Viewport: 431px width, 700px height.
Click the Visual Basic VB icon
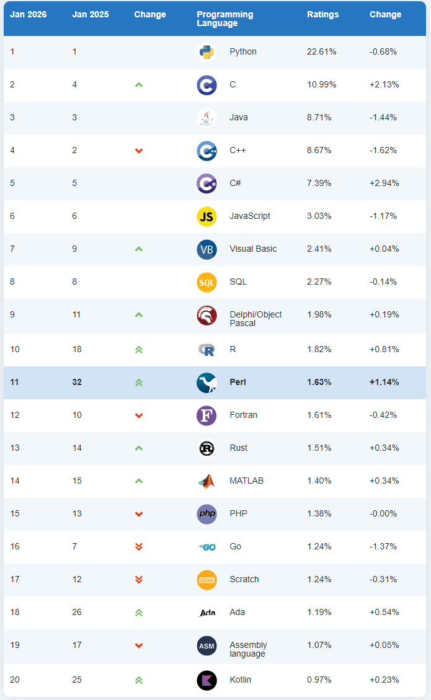(x=207, y=249)
